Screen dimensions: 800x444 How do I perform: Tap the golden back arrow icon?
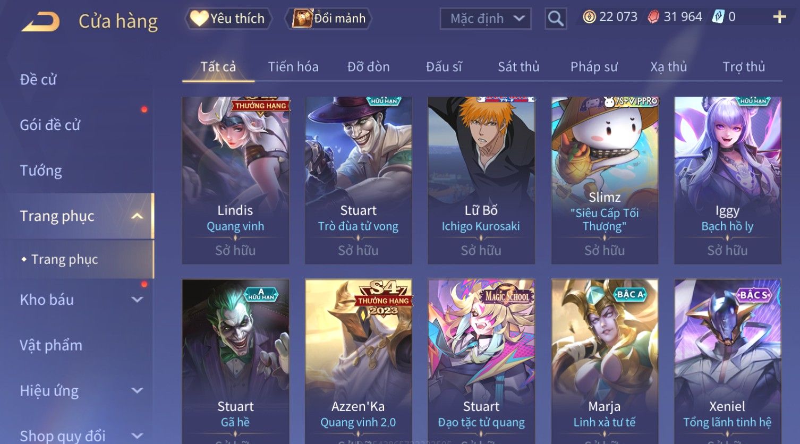40,22
